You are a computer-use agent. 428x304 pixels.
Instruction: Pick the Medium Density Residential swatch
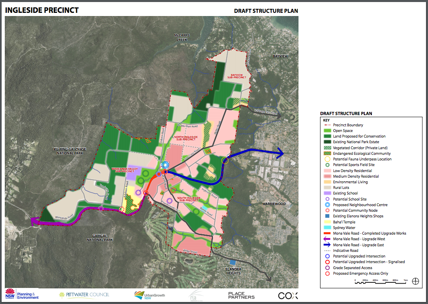click(327, 176)
